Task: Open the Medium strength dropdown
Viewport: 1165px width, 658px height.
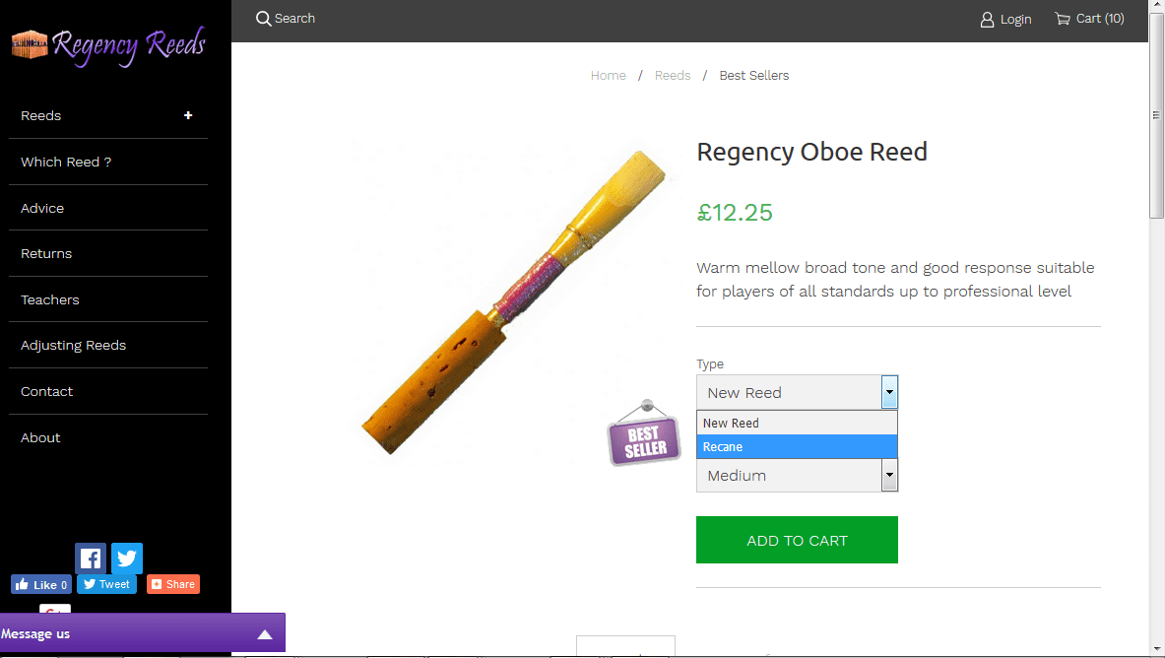Action: pos(797,476)
